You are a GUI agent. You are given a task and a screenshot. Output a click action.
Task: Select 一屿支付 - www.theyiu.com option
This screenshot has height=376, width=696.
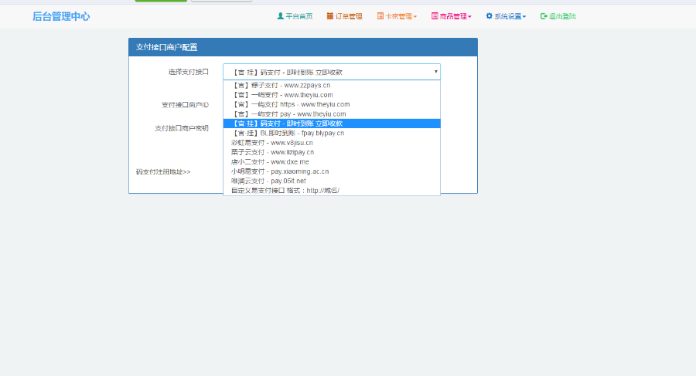(332, 95)
